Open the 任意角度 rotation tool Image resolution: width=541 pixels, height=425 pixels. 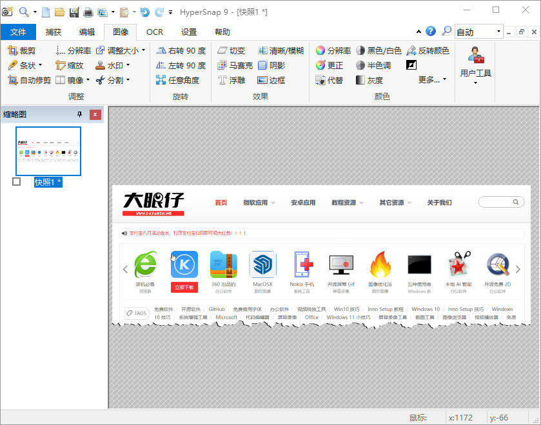178,80
